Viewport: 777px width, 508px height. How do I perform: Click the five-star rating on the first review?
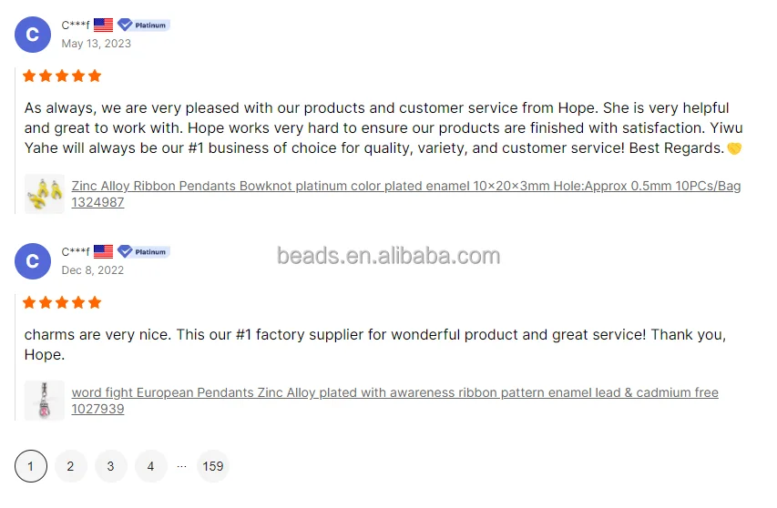pyautogui.click(x=62, y=76)
